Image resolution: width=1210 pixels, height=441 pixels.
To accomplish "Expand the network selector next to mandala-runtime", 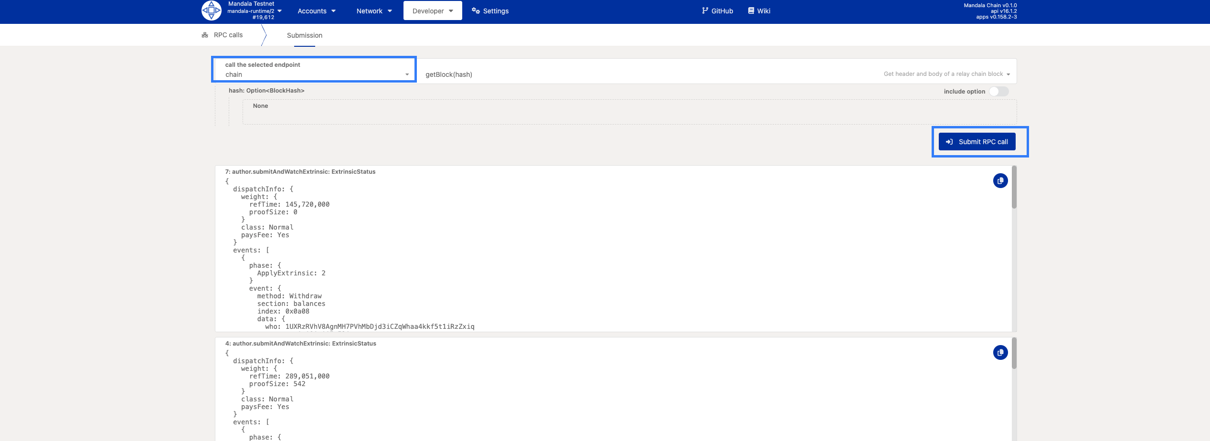I will click(x=280, y=11).
